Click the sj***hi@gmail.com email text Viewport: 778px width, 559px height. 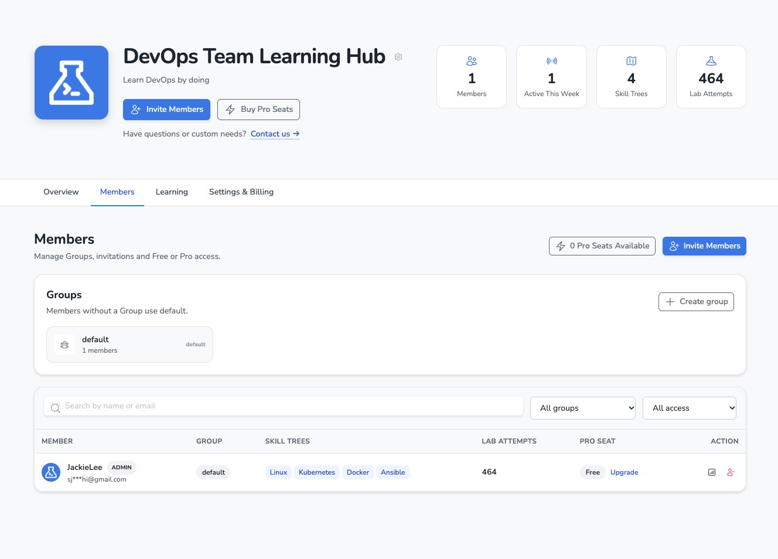click(97, 479)
